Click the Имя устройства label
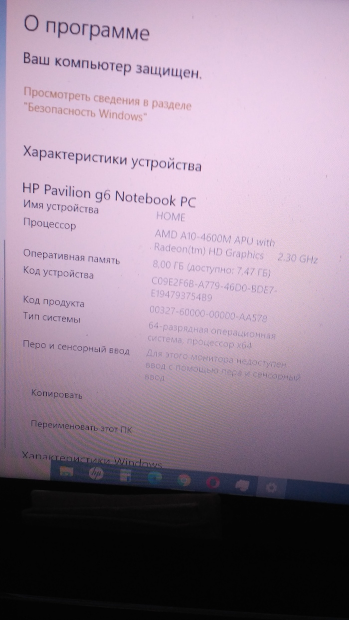This screenshot has height=620, width=349. (x=61, y=206)
